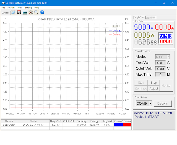Switch to the Single Test tab
The image size is (177, 145).
click(139, 17)
